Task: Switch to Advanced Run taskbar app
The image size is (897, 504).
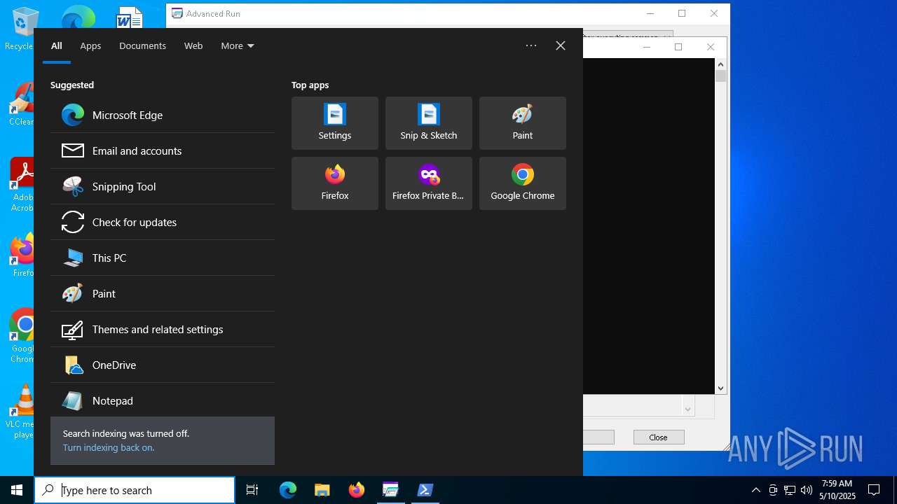Action: pyautogui.click(x=391, y=490)
